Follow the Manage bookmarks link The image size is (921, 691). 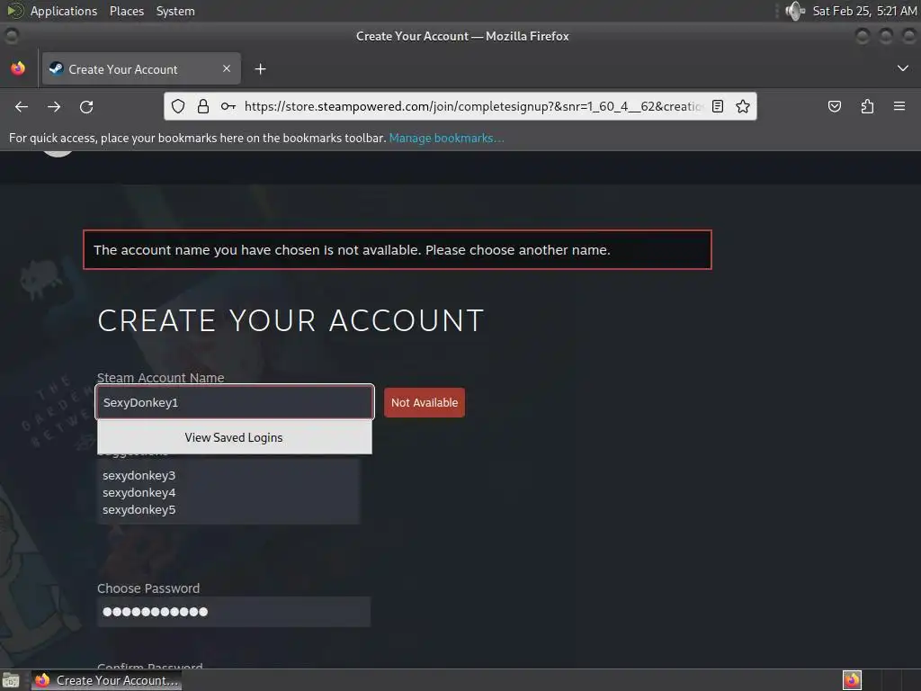click(446, 138)
